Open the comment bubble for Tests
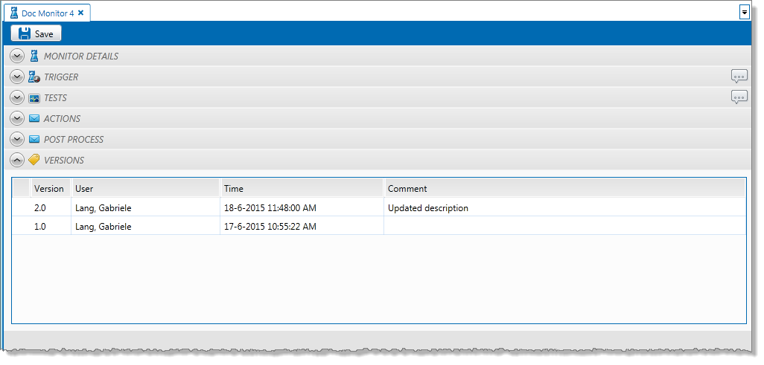764x365 pixels. pyautogui.click(x=739, y=97)
